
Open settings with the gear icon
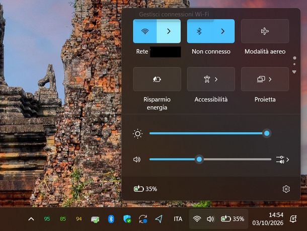(x=286, y=189)
